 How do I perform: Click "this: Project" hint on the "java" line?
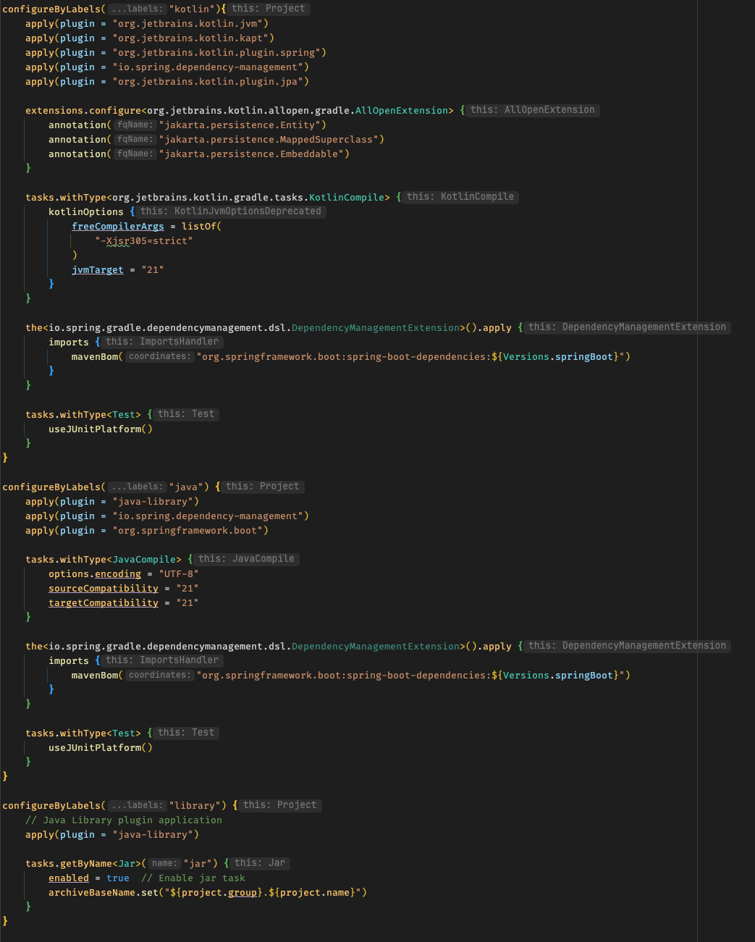263,487
